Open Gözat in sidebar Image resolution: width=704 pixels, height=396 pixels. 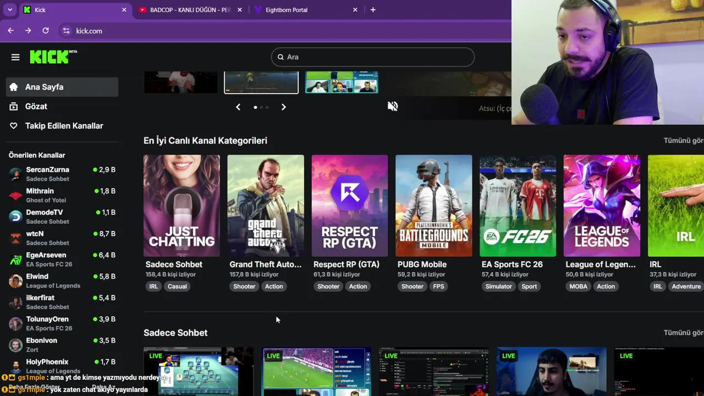62,106
